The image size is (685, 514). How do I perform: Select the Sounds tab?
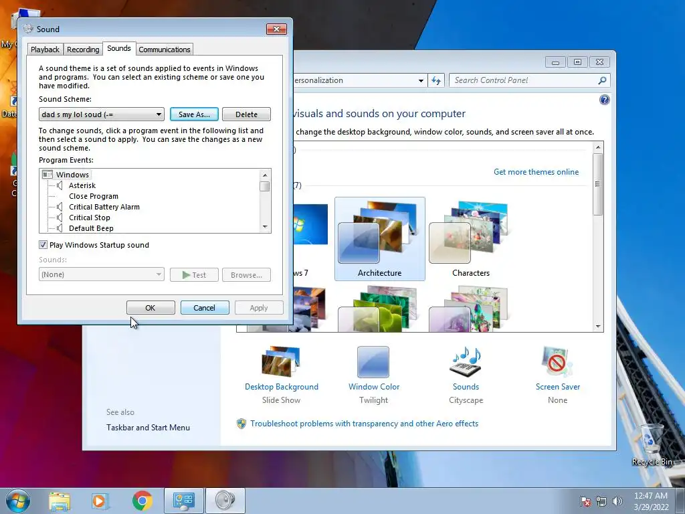[119, 48]
